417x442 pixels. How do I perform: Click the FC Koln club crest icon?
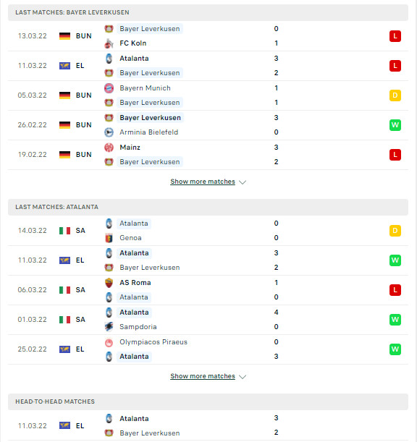click(109, 43)
